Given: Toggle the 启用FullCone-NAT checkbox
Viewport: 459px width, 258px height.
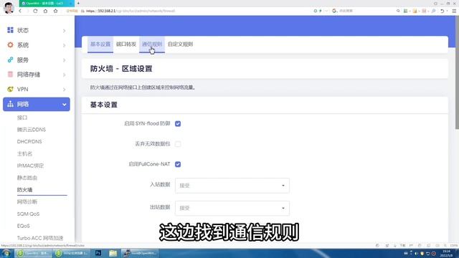Looking at the screenshot, I should pyautogui.click(x=178, y=164).
